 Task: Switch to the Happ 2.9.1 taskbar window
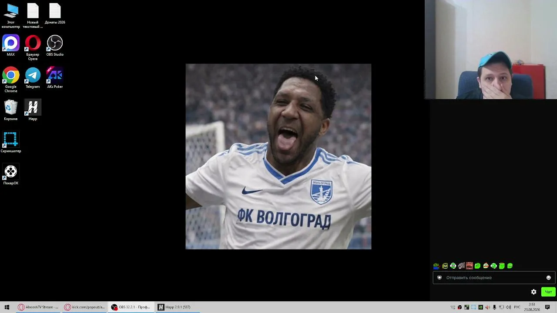[178, 307]
